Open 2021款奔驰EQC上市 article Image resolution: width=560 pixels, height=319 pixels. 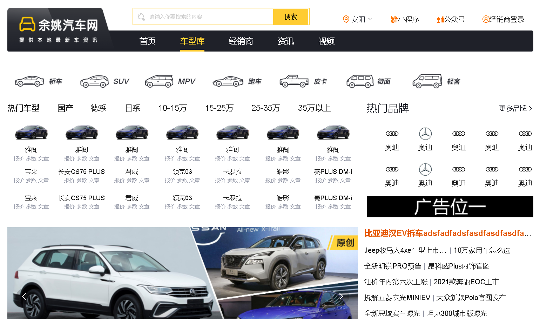[x=466, y=282]
